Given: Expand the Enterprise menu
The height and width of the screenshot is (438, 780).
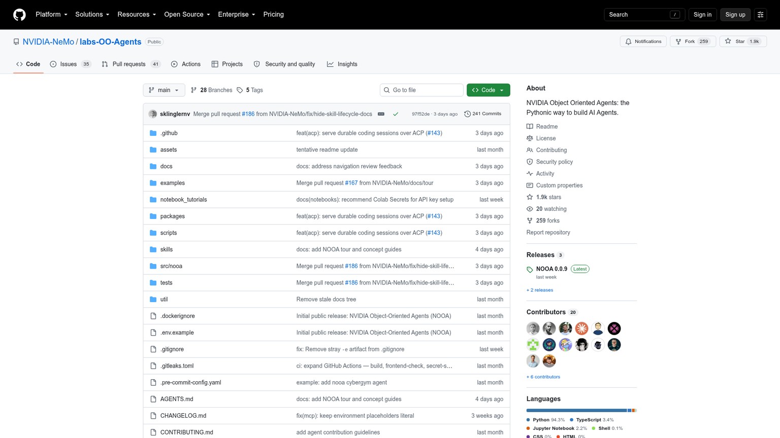Looking at the screenshot, I should click(236, 15).
